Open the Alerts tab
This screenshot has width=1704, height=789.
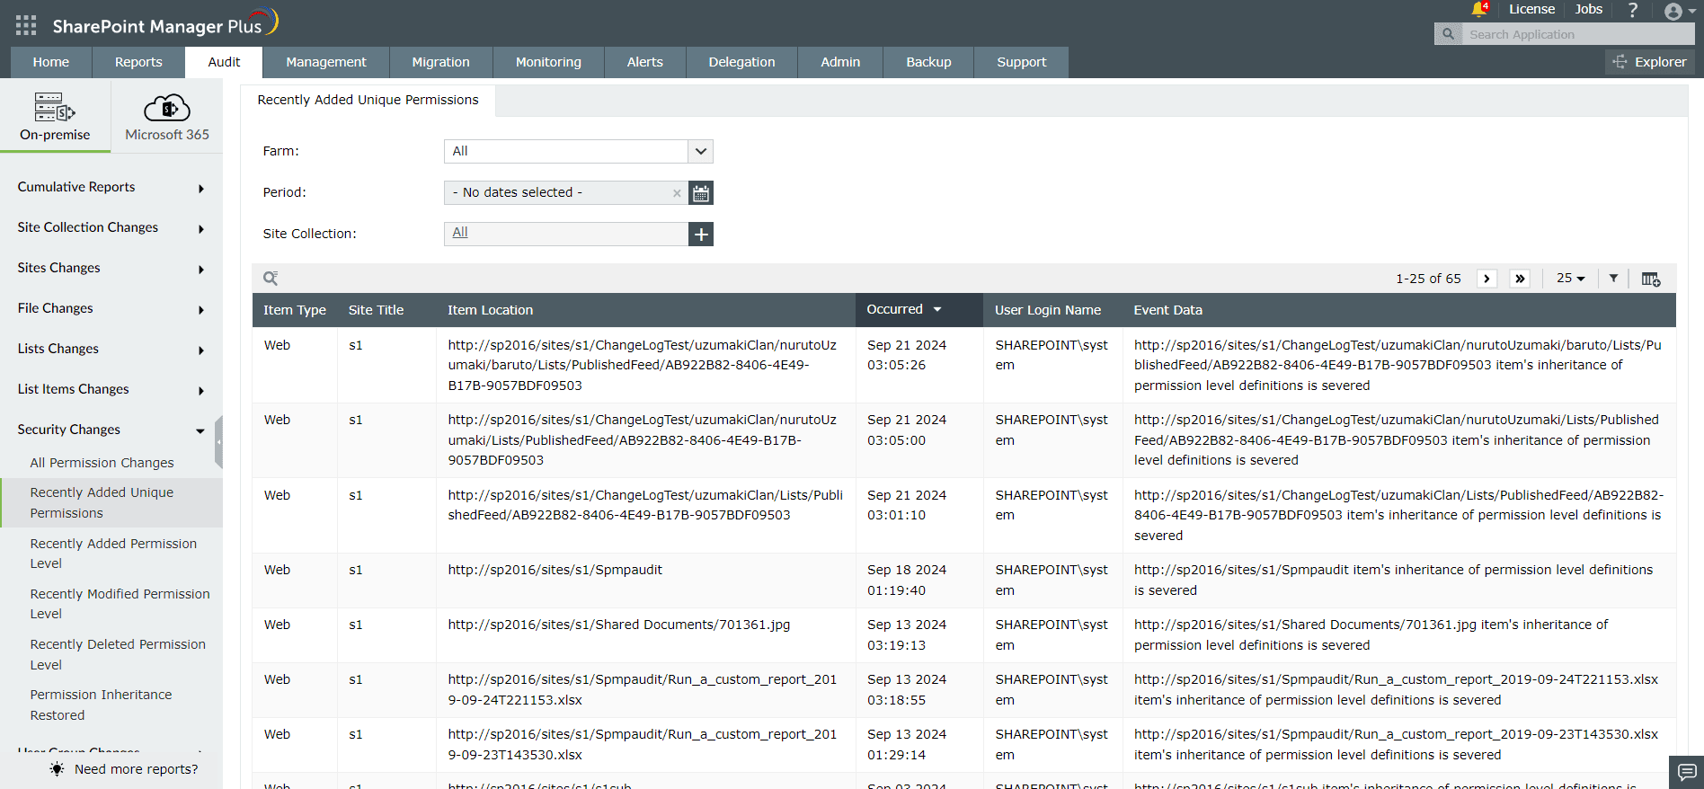tap(645, 62)
